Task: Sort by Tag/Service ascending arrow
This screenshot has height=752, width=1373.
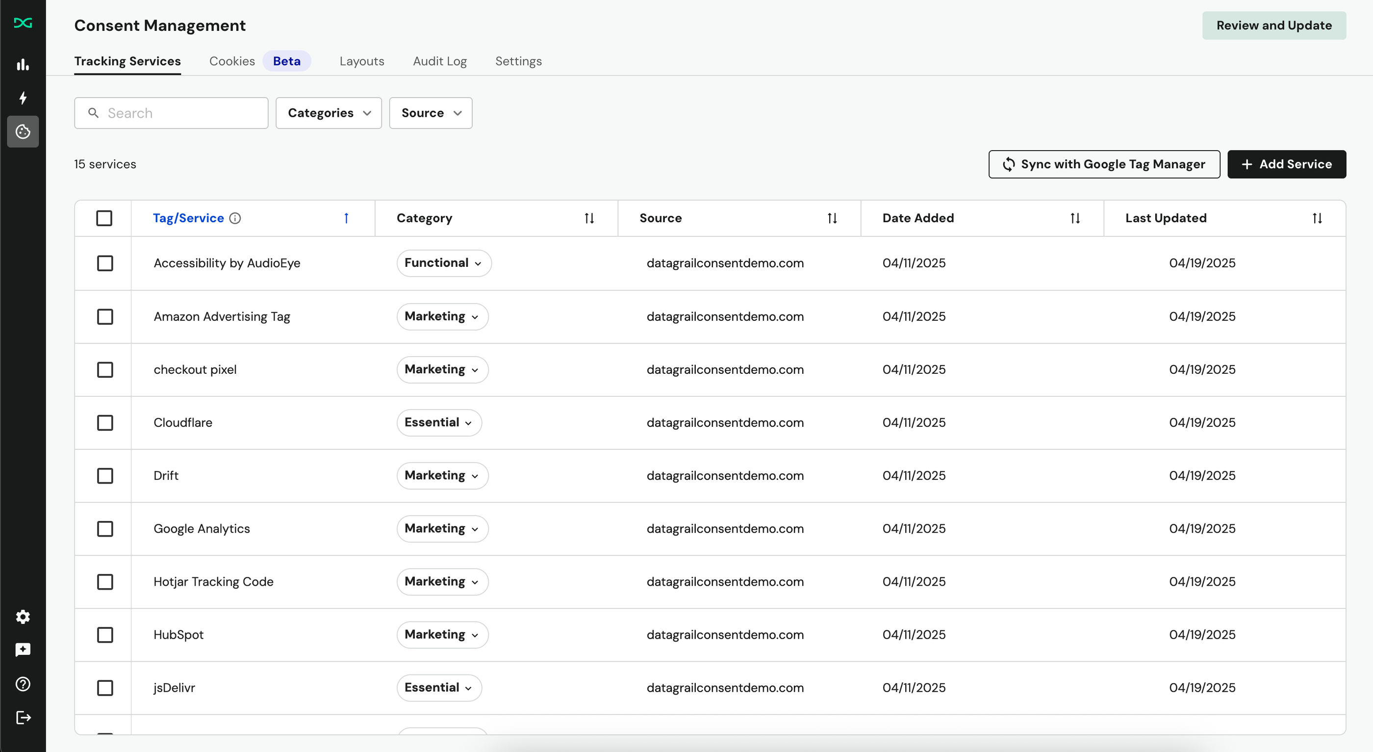Action: click(x=347, y=218)
